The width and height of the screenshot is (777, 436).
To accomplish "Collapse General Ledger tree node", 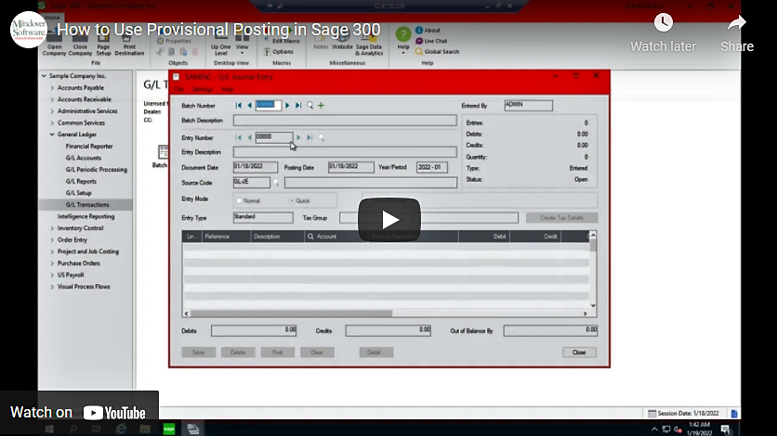I will click(52, 135).
